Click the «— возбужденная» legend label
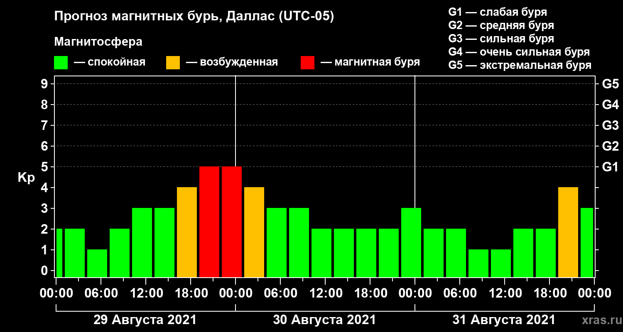 pos(232,62)
